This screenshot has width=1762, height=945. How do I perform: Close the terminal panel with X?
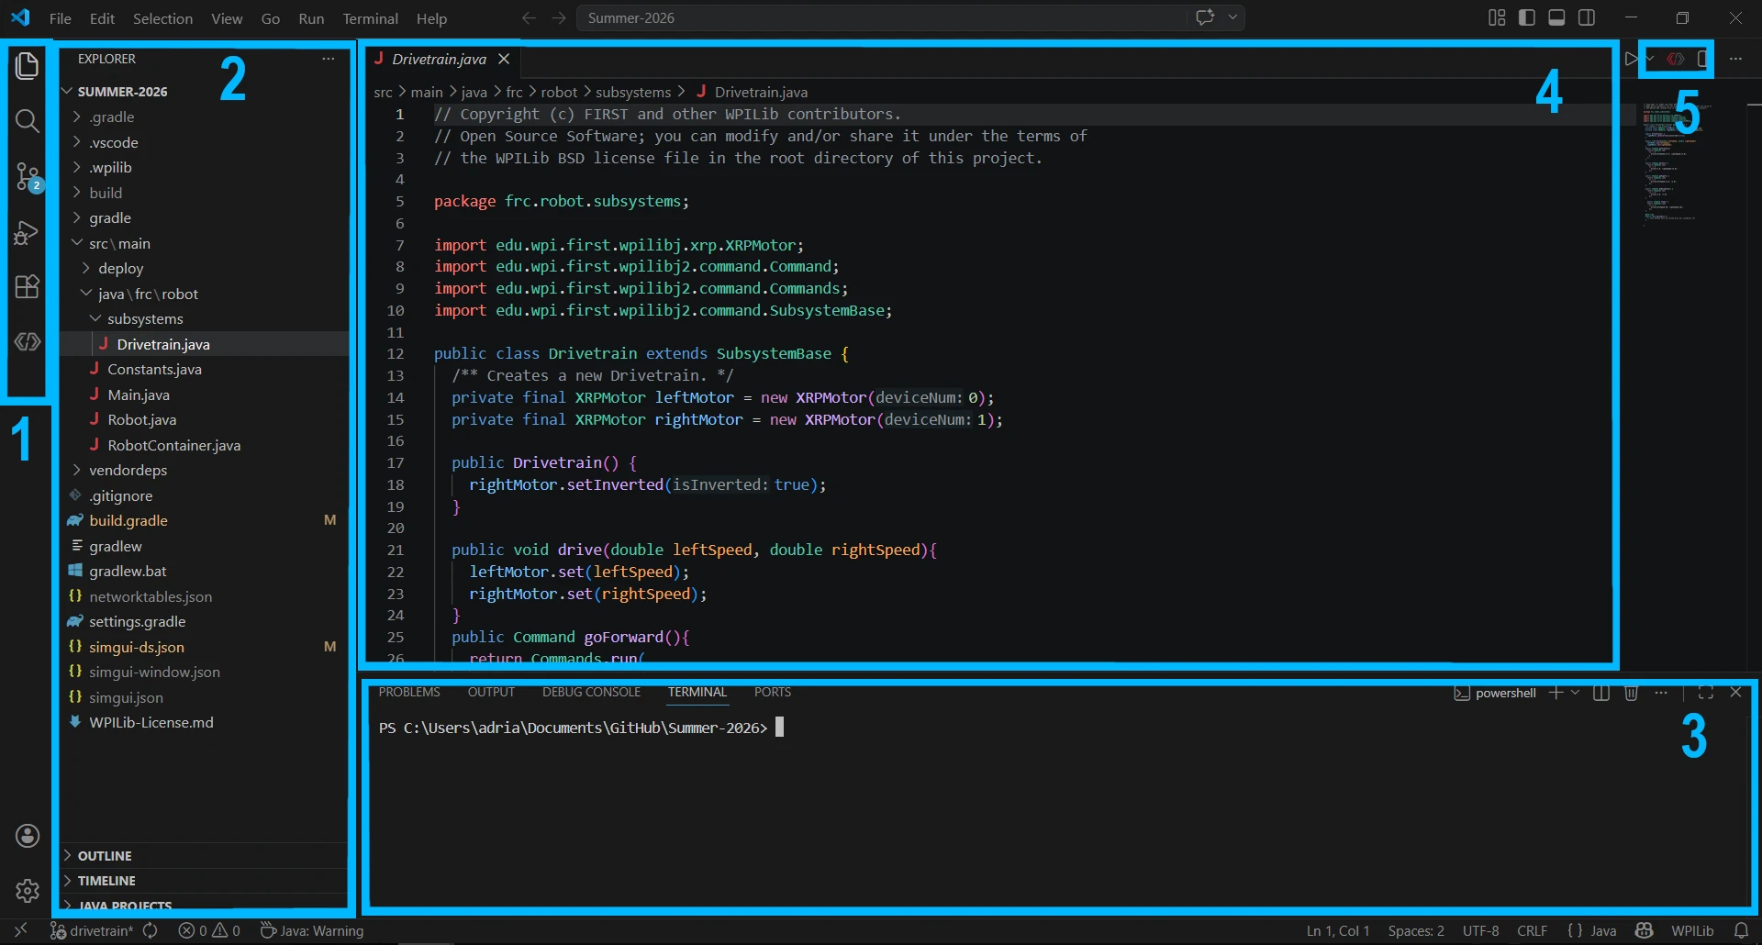pos(1735,693)
